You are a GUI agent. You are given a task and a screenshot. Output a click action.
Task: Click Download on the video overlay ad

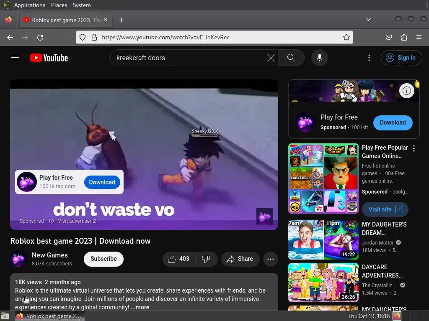point(102,182)
